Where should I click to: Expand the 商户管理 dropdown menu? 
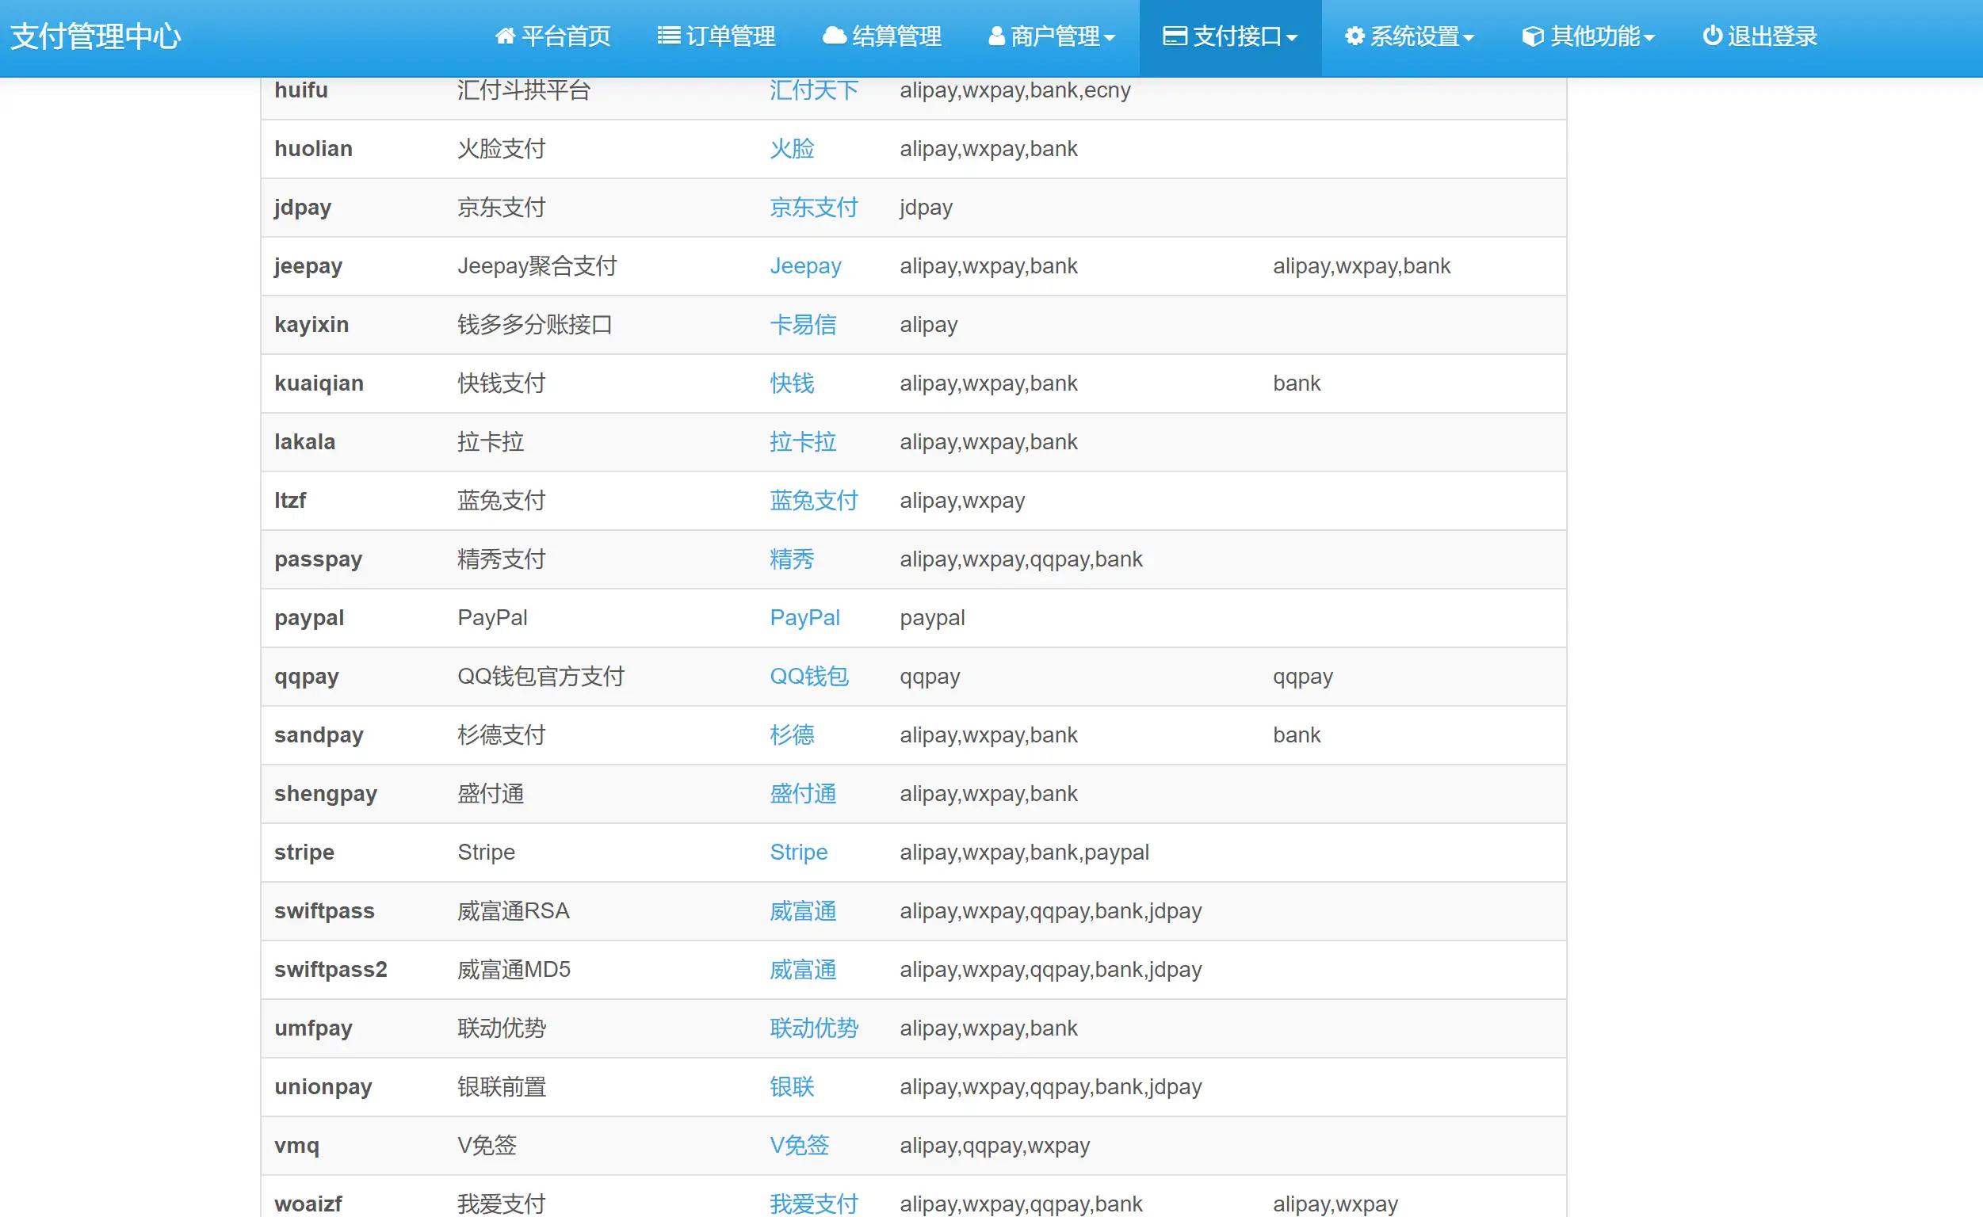(1051, 36)
